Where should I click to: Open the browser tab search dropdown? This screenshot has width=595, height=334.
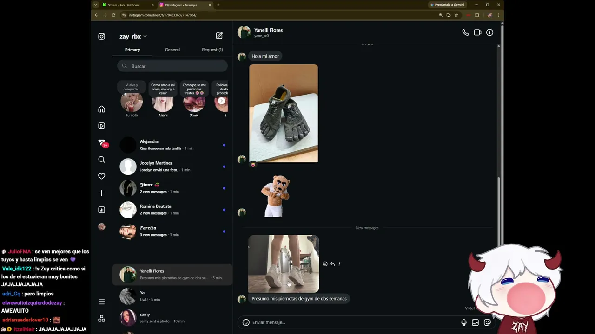point(95,5)
